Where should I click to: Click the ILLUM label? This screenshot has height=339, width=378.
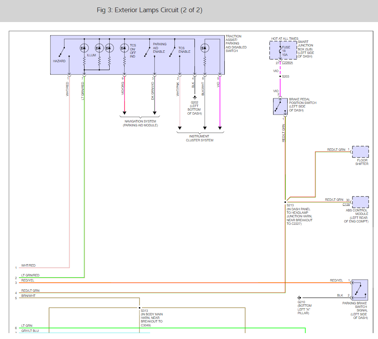92,56
